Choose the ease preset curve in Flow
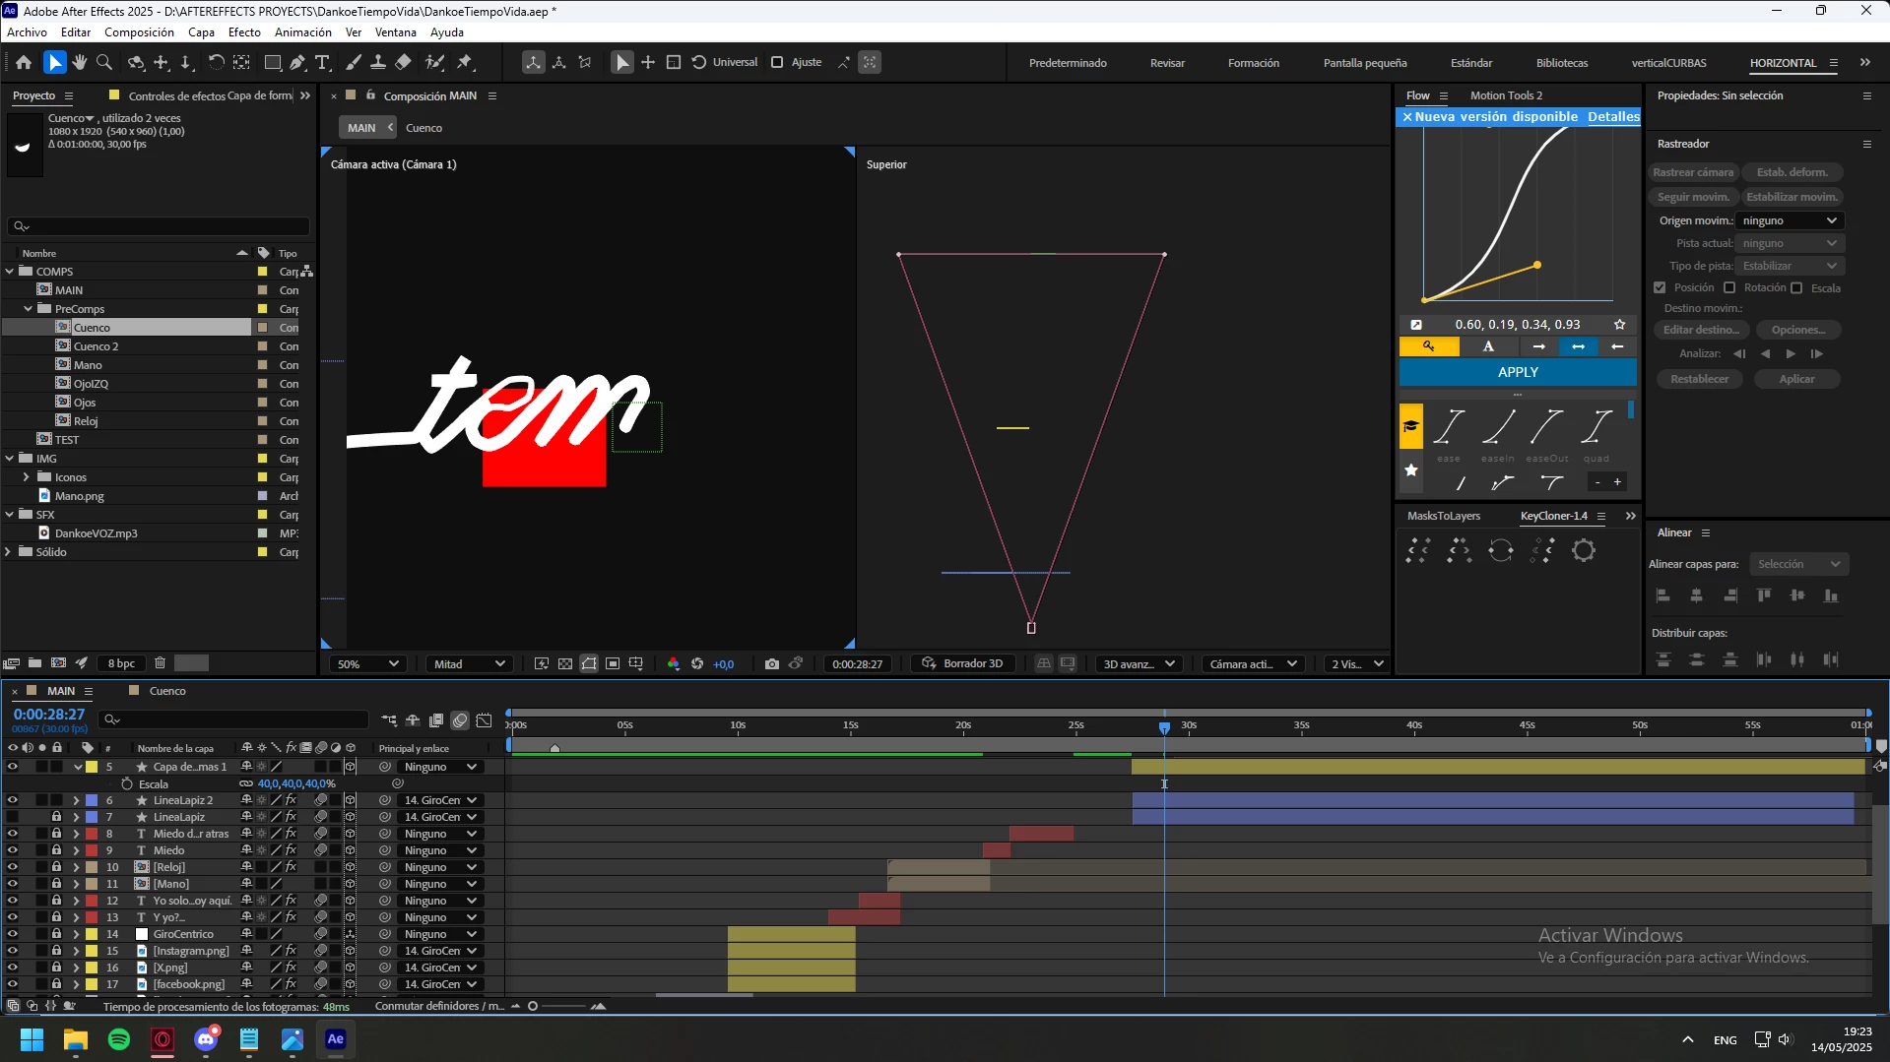Viewport: 1890px width, 1062px height. 1449,426
